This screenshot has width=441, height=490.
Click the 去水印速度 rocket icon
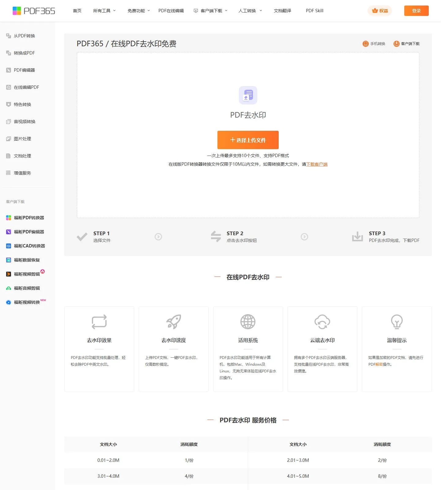point(174,322)
